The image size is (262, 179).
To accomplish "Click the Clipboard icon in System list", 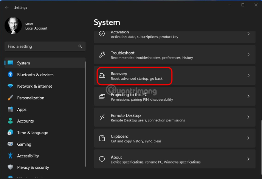I will point(102,138).
